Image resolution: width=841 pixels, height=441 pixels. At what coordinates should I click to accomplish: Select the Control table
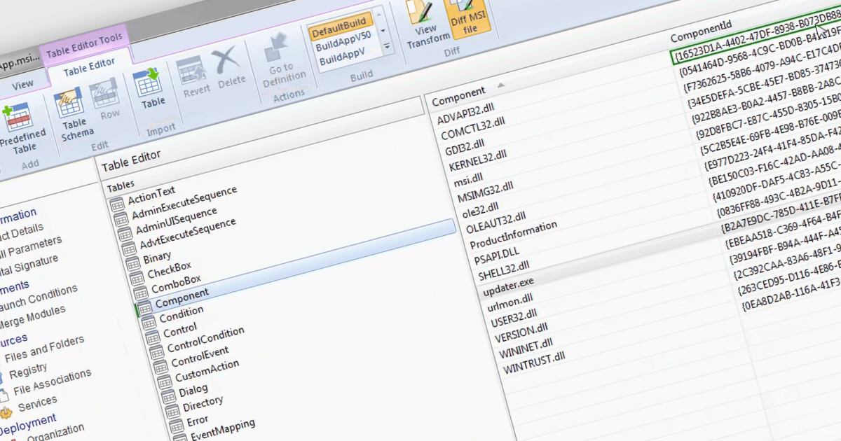pyautogui.click(x=179, y=329)
